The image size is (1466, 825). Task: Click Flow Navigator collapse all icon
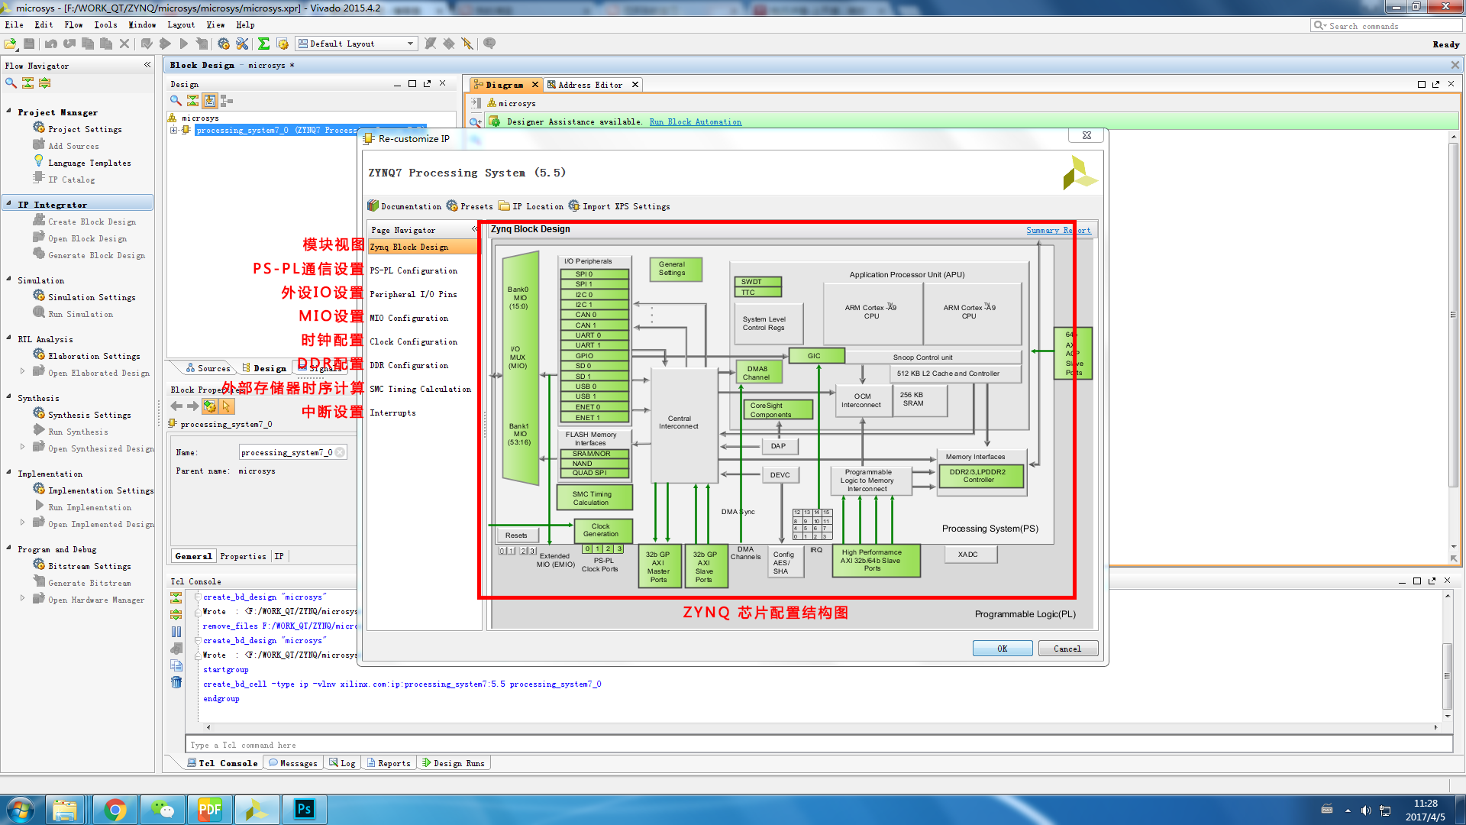click(x=27, y=82)
